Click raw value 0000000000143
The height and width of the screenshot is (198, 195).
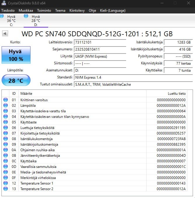pos(171,183)
